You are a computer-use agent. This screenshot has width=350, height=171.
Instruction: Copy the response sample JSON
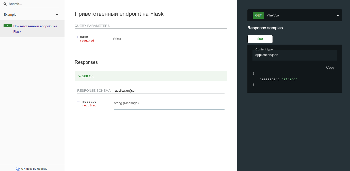330,67
